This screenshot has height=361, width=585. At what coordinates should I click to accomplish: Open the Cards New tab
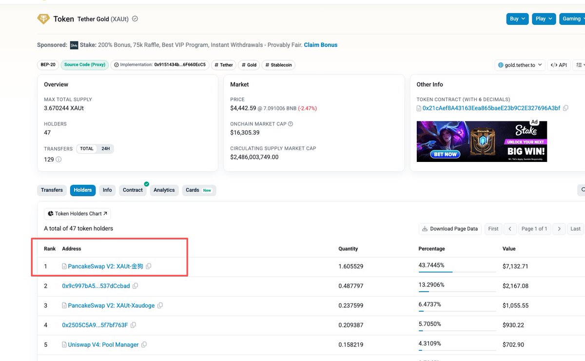(x=199, y=190)
